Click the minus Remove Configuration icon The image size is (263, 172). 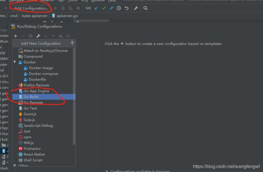click(23, 36)
